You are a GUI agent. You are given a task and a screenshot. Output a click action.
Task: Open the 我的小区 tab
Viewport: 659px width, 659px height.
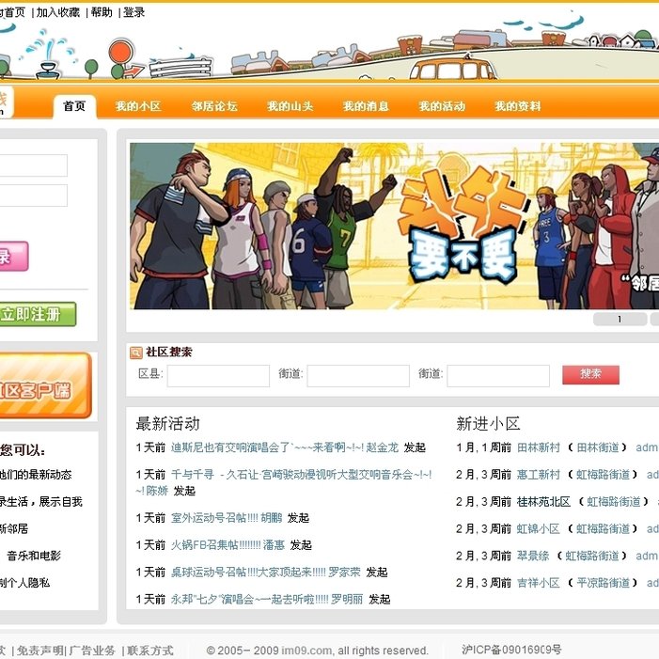tap(138, 106)
